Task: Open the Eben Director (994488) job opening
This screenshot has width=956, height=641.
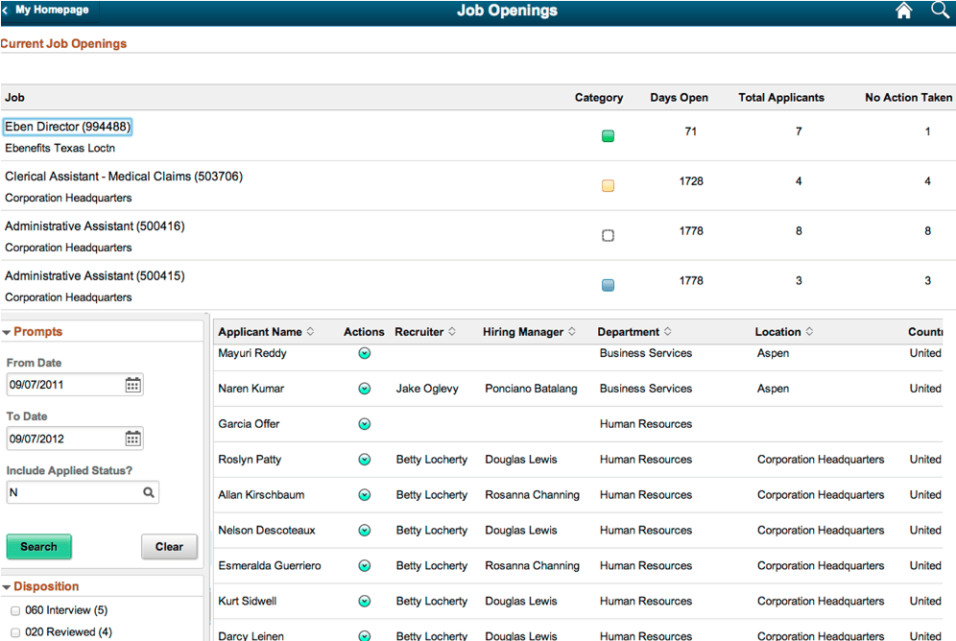Action: click(67, 126)
